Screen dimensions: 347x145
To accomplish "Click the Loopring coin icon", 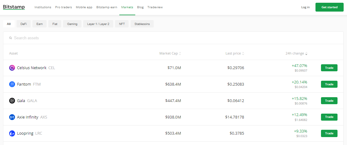I will coord(12,133).
